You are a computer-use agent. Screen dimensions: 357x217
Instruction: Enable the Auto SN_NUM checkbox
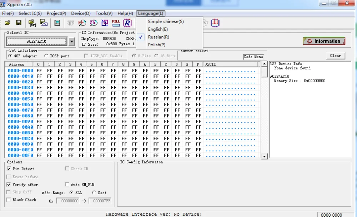67,185
